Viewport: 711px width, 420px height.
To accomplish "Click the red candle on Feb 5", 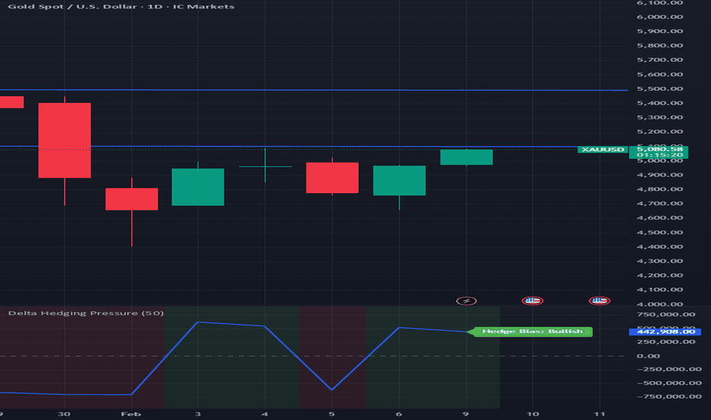I will [x=333, y=177].
